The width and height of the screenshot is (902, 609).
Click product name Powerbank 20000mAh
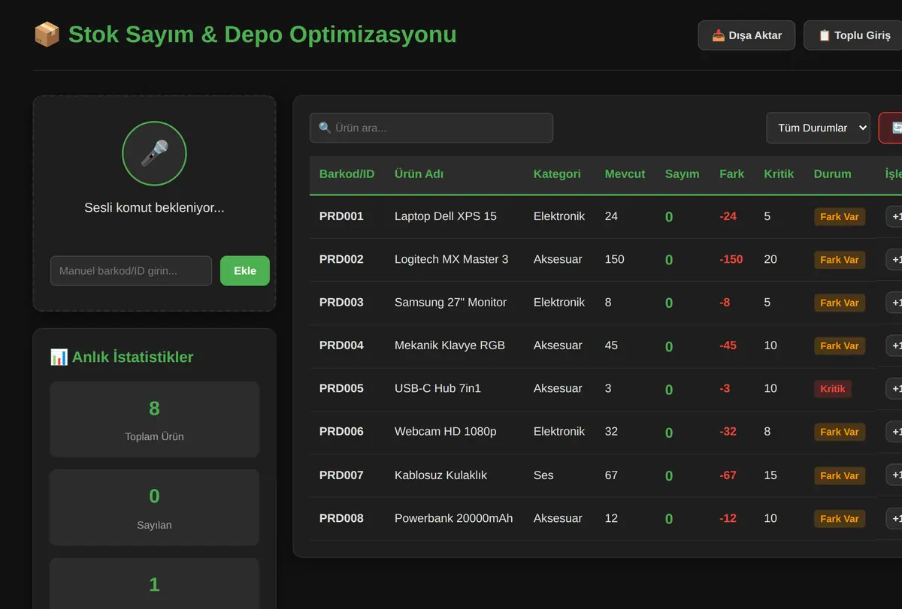[454, 518]
